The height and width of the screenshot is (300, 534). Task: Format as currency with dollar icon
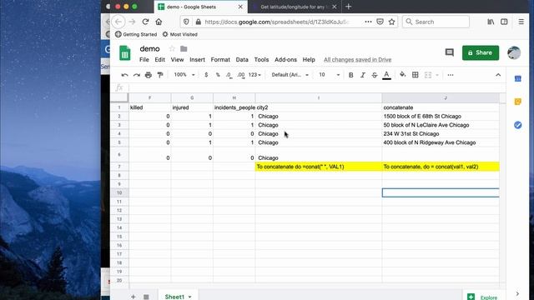206,75
